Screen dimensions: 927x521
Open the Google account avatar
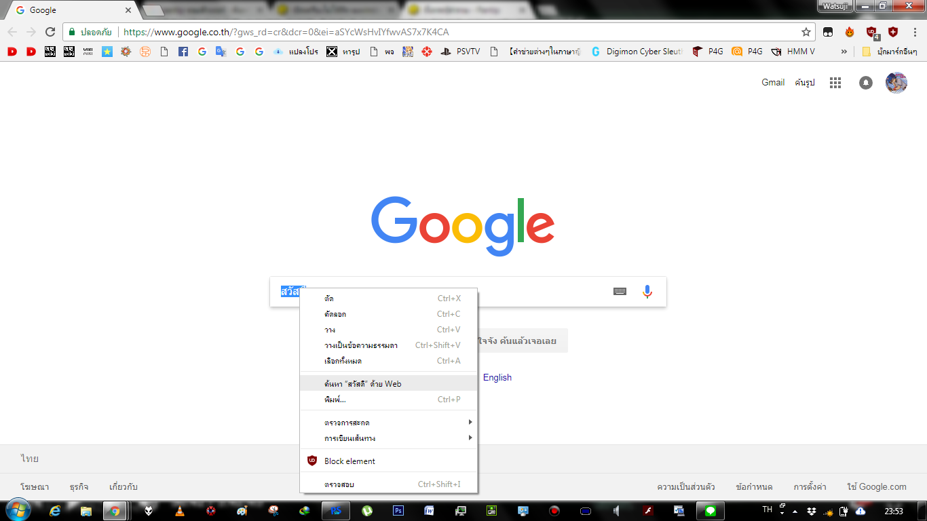coord(896,83)
